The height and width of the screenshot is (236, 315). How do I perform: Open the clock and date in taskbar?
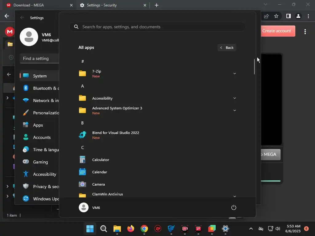click(x=293, y=229)
